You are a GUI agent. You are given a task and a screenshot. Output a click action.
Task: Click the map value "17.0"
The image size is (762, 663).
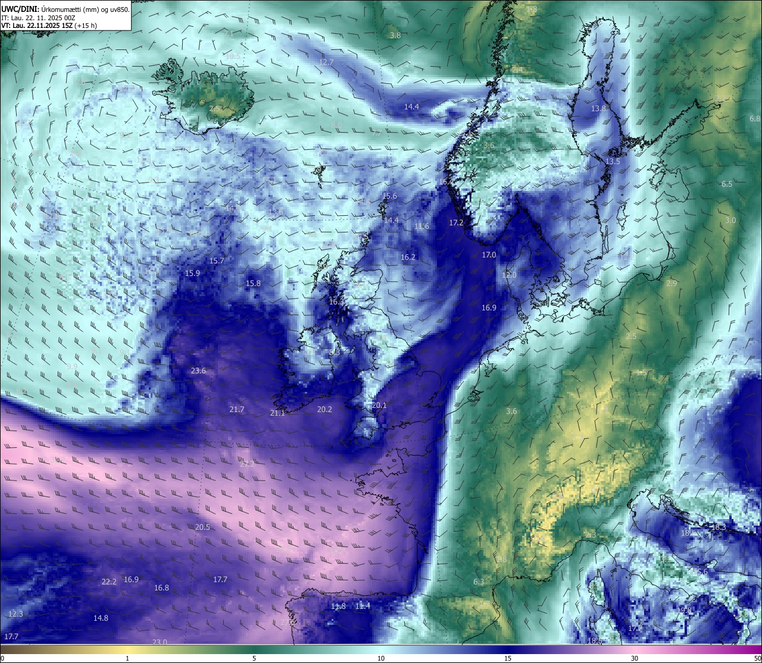click(489, 254)
